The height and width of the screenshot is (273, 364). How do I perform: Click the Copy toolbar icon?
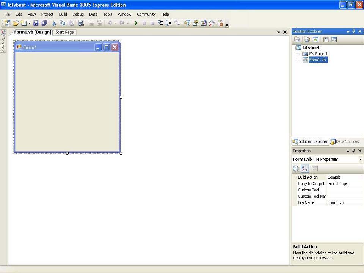point(62,23)
